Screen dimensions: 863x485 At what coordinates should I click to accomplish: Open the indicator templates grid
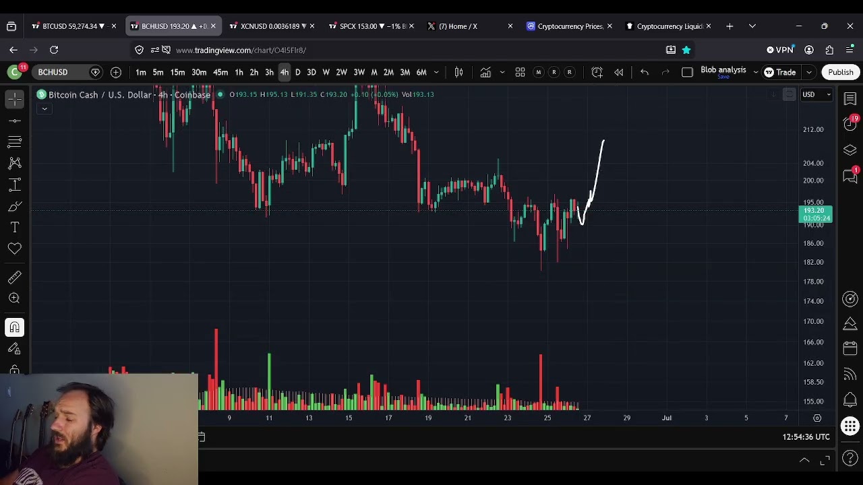(520, 72)
